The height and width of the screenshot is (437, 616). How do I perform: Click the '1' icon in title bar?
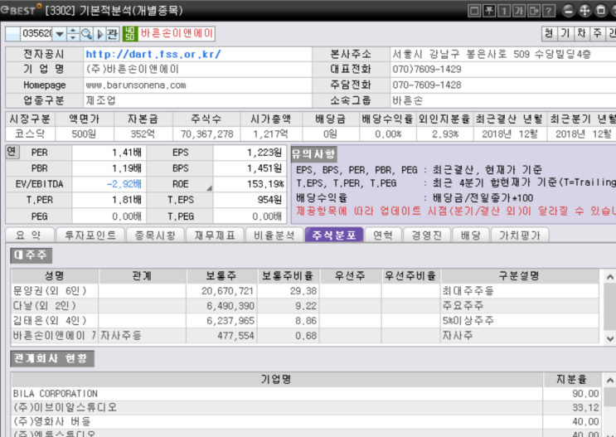tap(504, 11)
